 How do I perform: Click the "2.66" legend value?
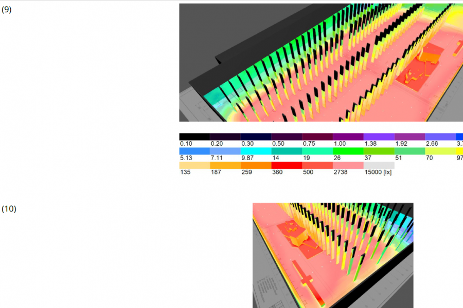[432, 144]
